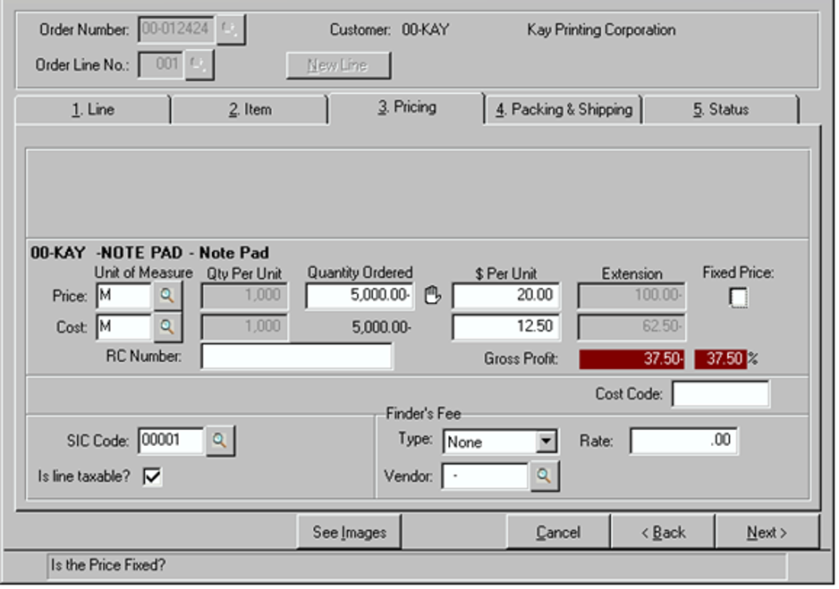Click the Quantity Ordered field
The height and width of the screenshot is (589, 839).
[x=359, y=296]
